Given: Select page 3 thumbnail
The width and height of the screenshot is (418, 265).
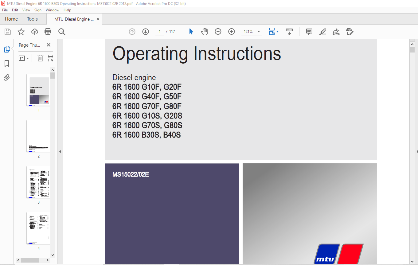Looking at the screenshot, I should [x=38, y=182].
